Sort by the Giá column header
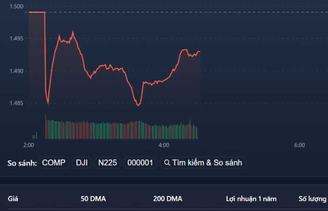The image size is (328, 211). pos(13,199)
